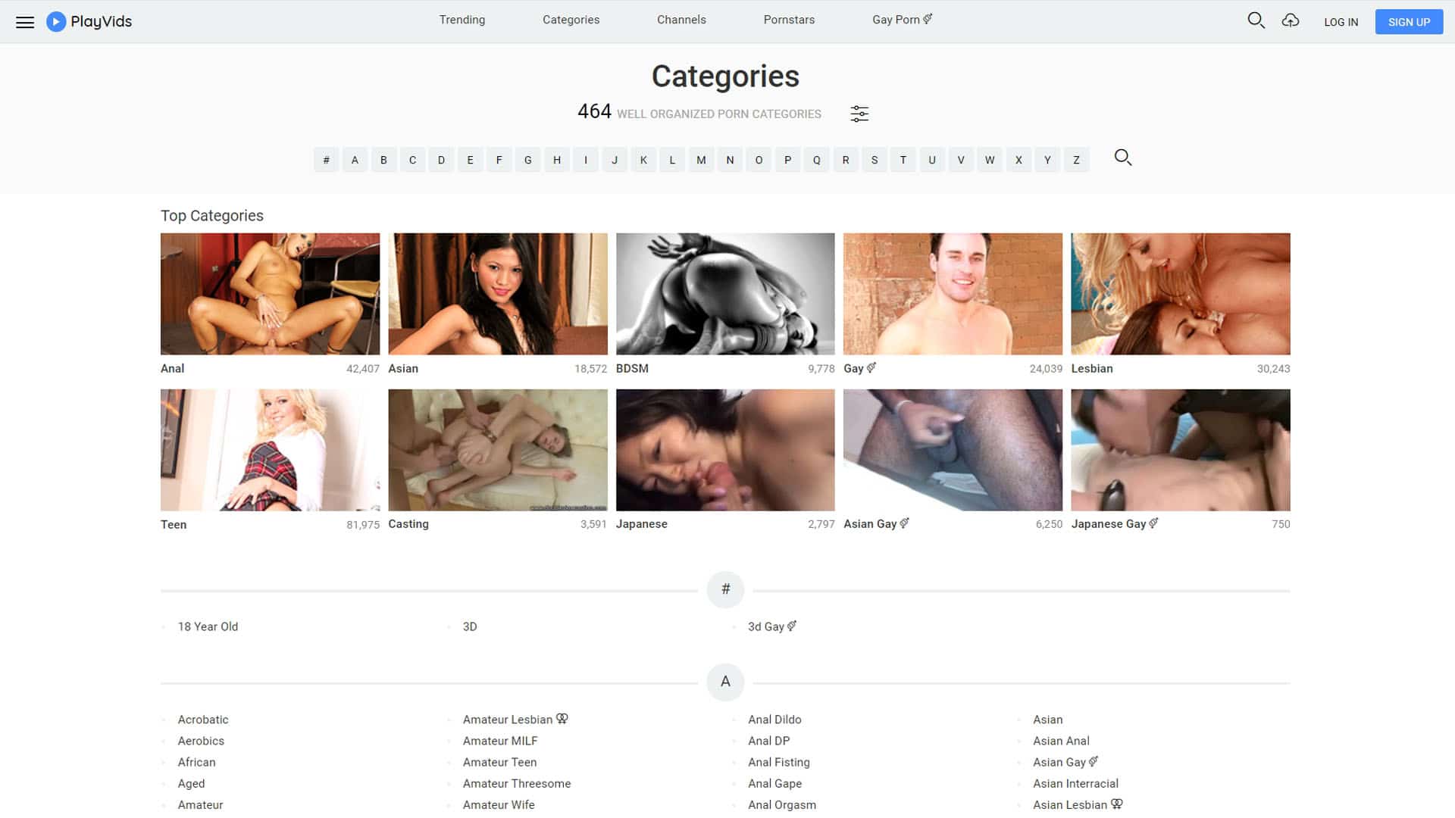
Task: Open the Acrobatic category link
Action: [202, 720]
